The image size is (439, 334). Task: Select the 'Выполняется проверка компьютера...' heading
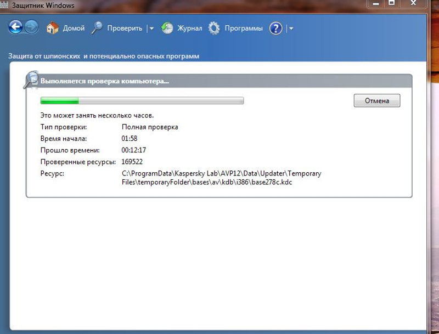click(x=104, y=81)
